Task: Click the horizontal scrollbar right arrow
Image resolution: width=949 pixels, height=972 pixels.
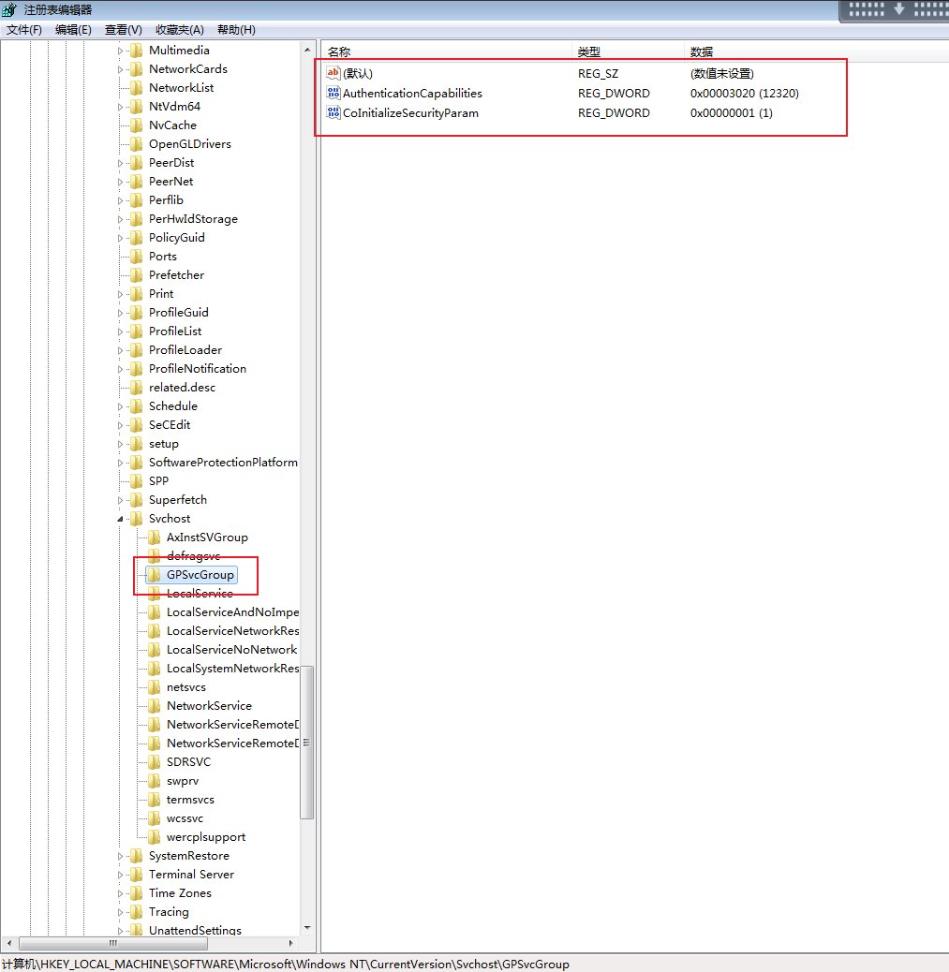Action: coord(290,943)
